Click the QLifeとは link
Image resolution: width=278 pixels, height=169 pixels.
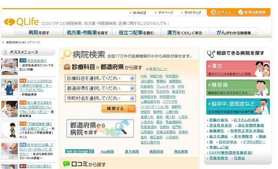click(139, 13)
